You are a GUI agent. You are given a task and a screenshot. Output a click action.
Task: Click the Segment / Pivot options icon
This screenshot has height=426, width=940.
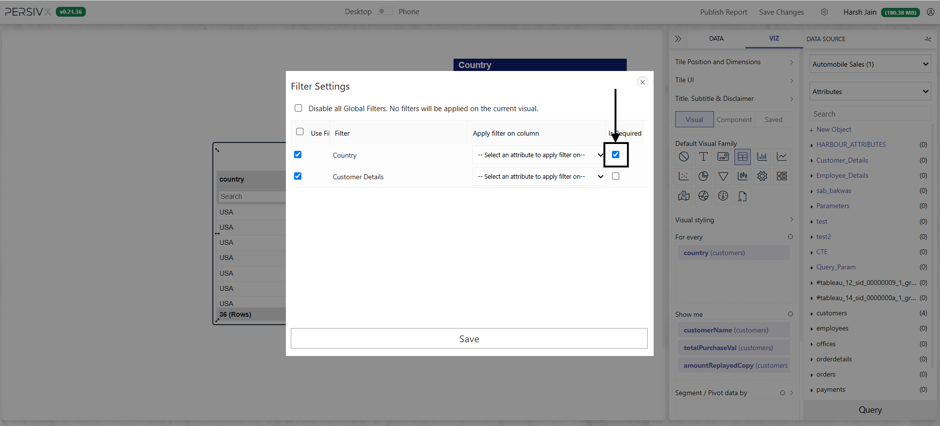[782, 393]
